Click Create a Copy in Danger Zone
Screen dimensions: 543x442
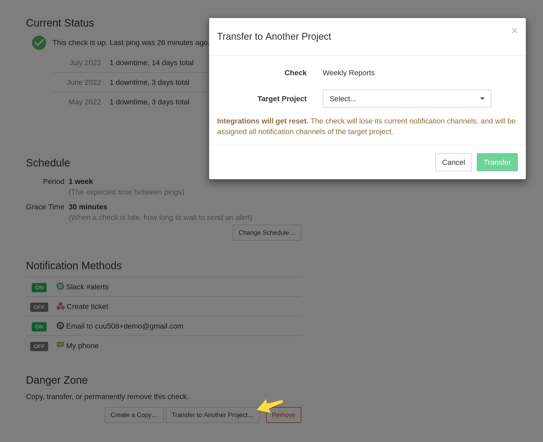(134, 415)
